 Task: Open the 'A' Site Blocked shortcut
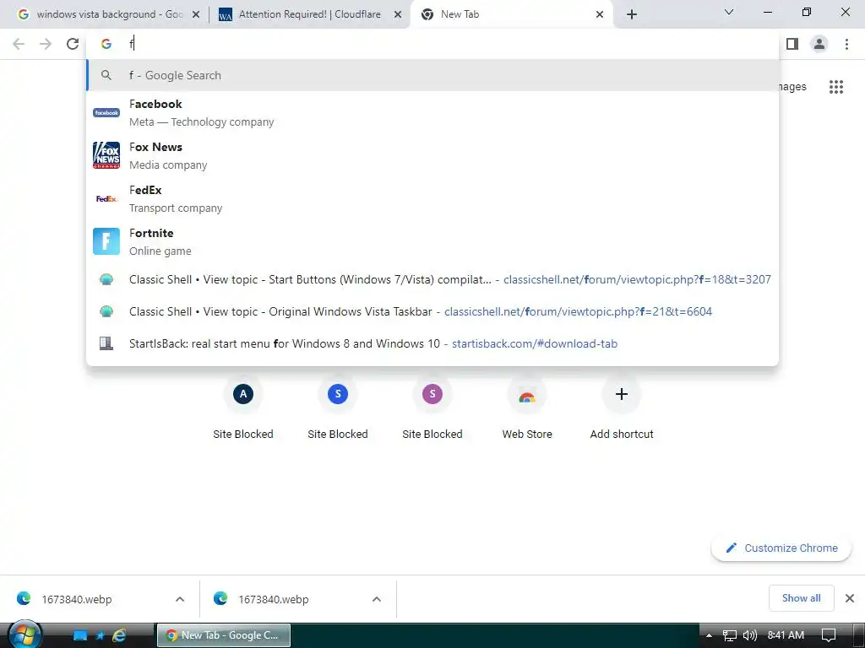pos(243,409)
